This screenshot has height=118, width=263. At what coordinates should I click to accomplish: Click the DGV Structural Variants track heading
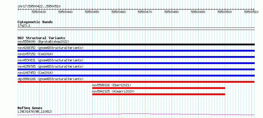click(41, 38)
